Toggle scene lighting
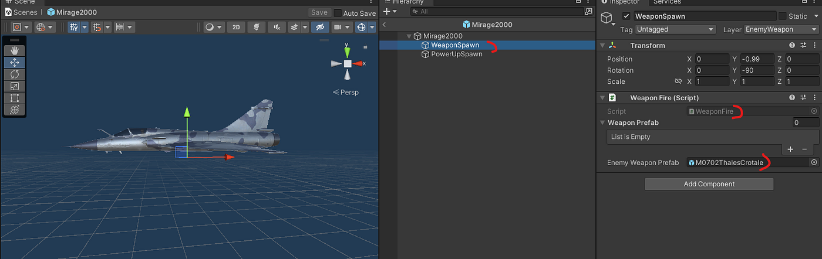Image resolution: width=822 pixels, height=259 pixels. pyautogui.click(x=256, y=27)
